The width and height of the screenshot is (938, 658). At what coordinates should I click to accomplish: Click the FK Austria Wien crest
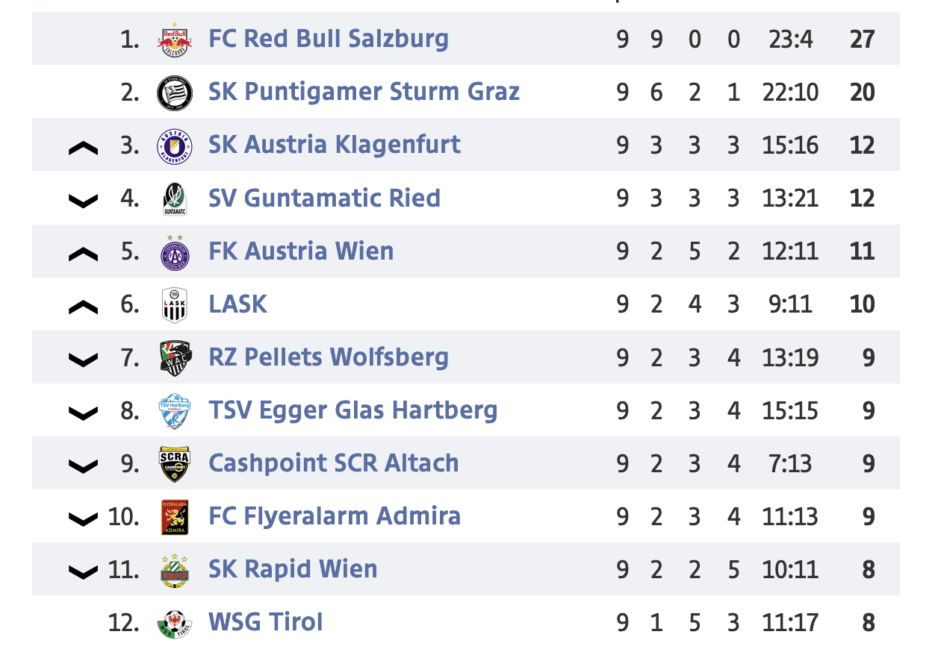coord(175,251)
